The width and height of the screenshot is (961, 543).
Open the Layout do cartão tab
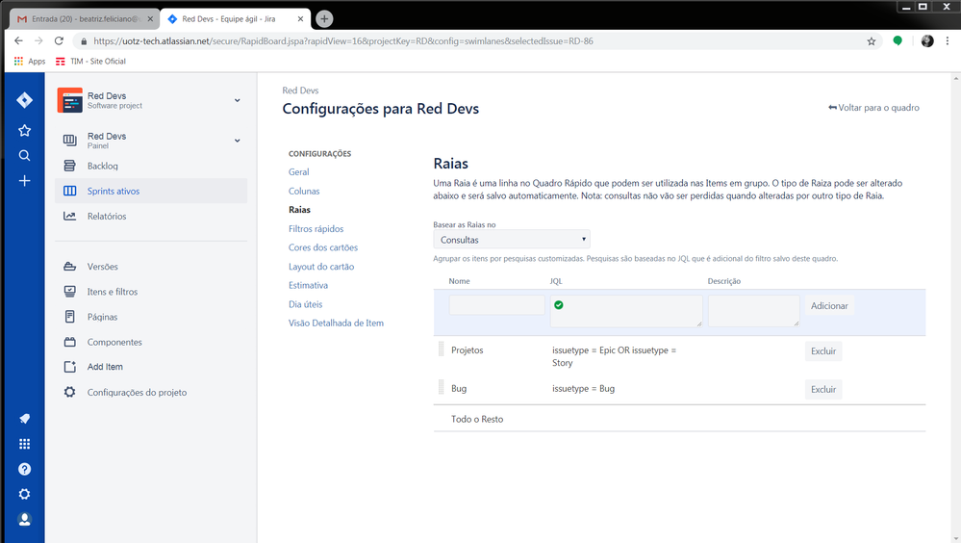click(x=321, y=267)
